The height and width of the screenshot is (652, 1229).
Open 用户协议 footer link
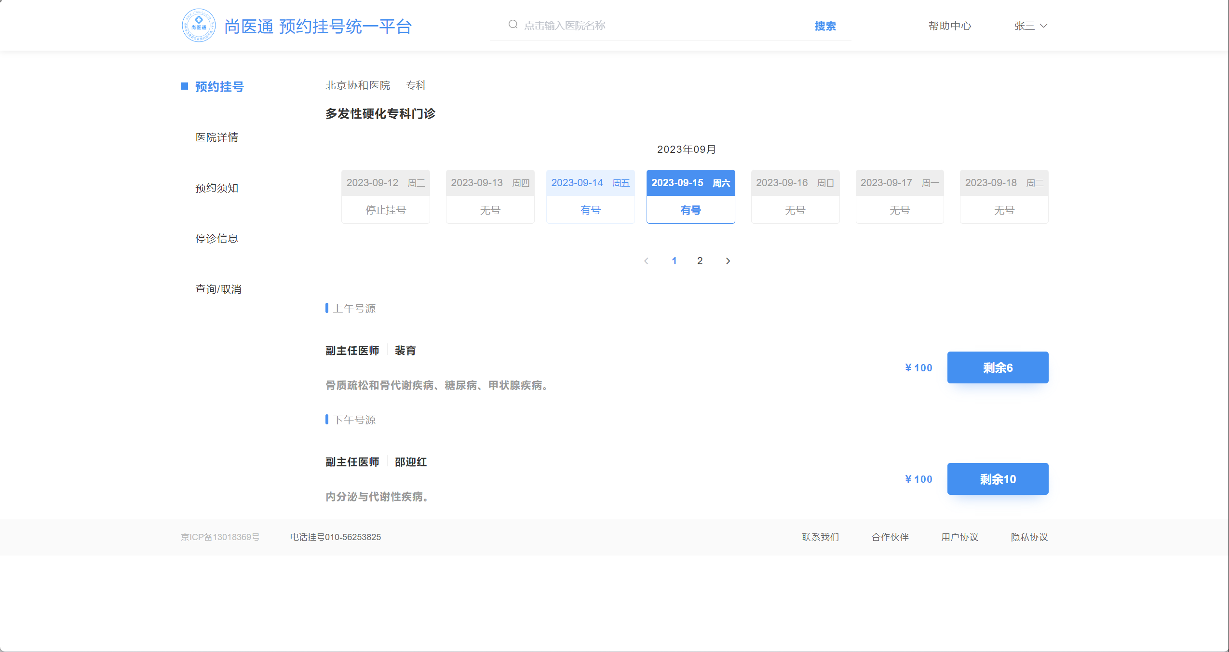pyautogui.click(x=960, y=537)
